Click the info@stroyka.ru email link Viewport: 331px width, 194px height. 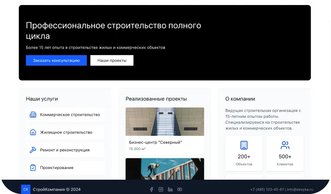(300, 189)
